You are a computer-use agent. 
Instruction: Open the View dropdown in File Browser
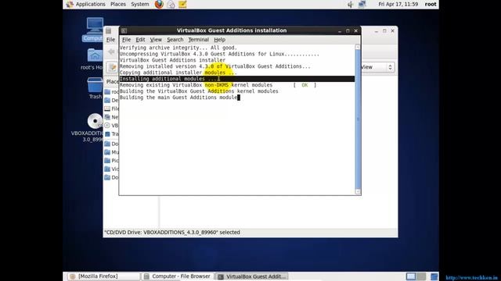pos(377,67)
